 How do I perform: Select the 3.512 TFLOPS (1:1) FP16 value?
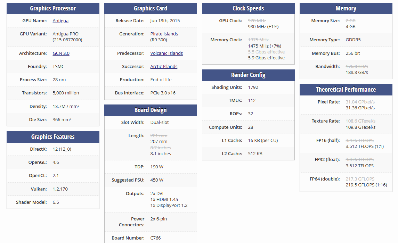click(x=365, y=146)
